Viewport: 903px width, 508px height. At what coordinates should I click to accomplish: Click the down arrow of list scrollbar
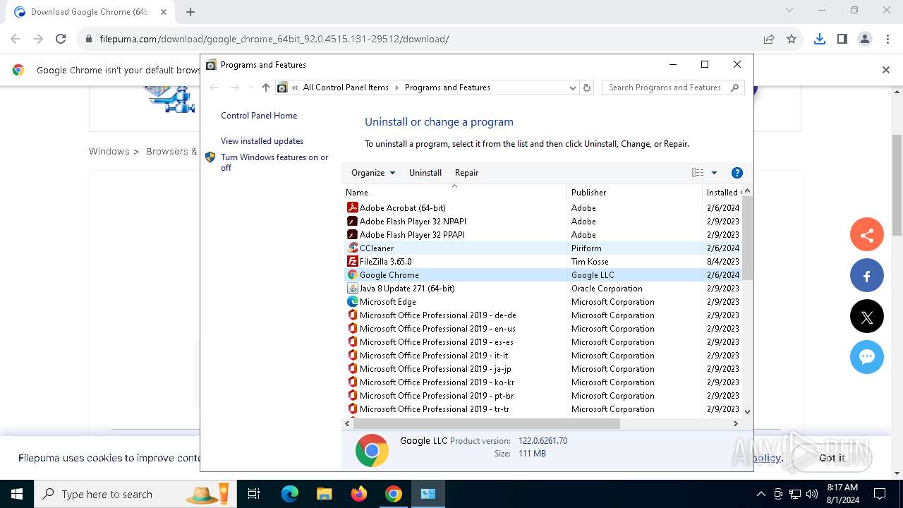[747, 411]
